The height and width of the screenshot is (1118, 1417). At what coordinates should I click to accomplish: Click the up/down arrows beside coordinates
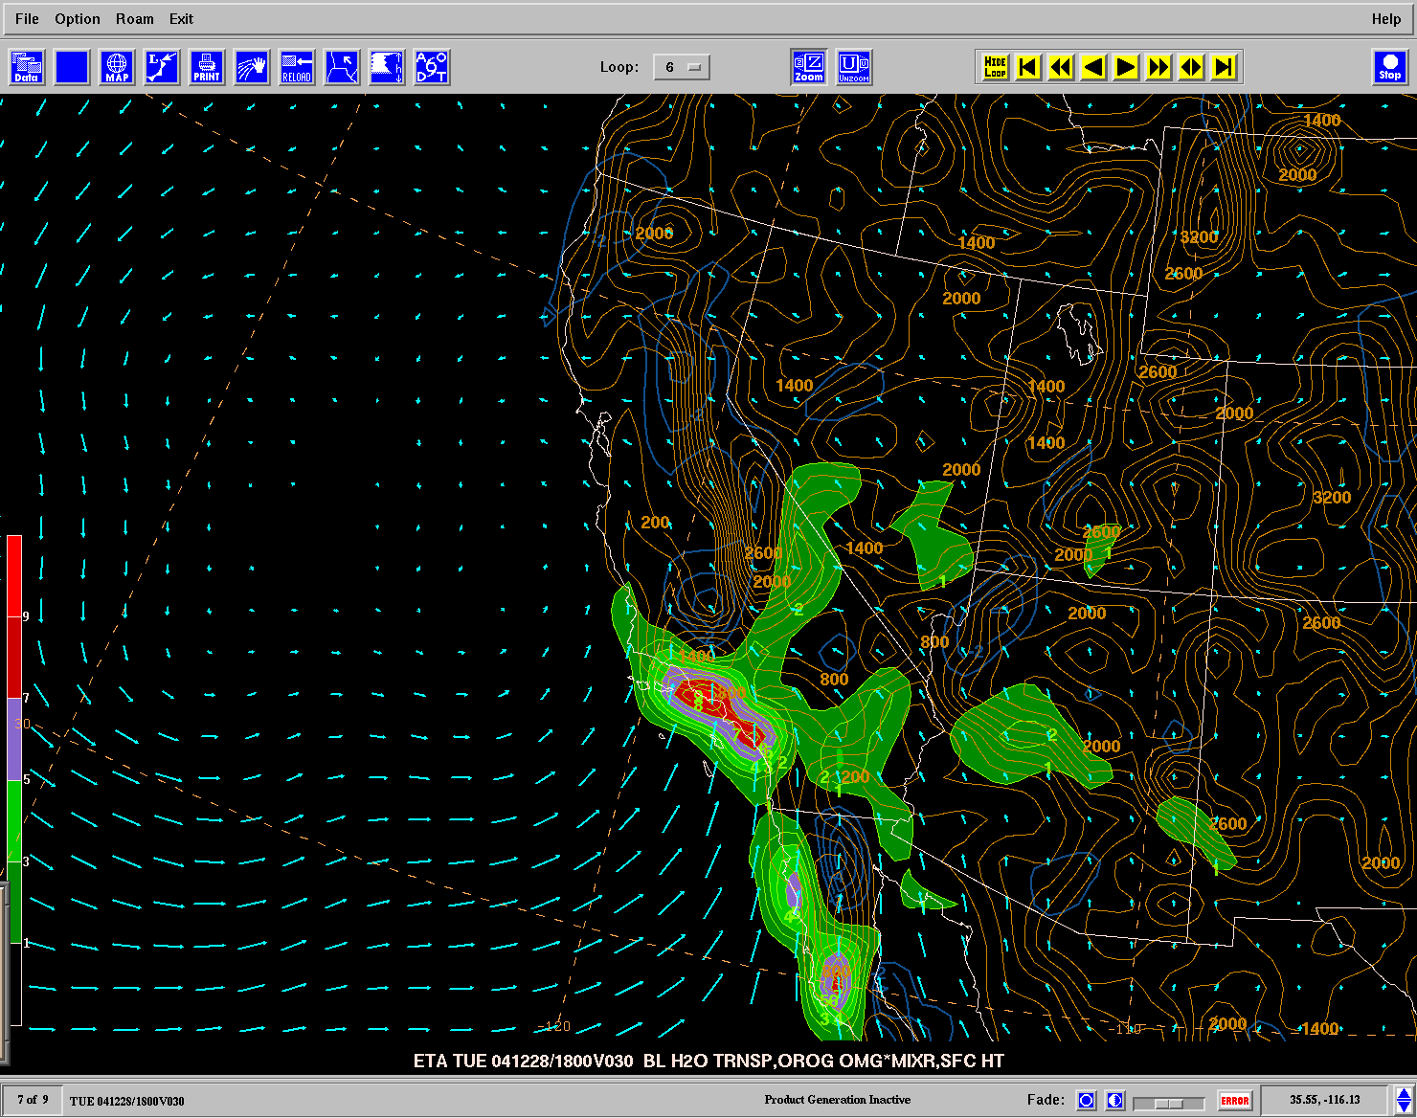click(x=1404, y=1101)
